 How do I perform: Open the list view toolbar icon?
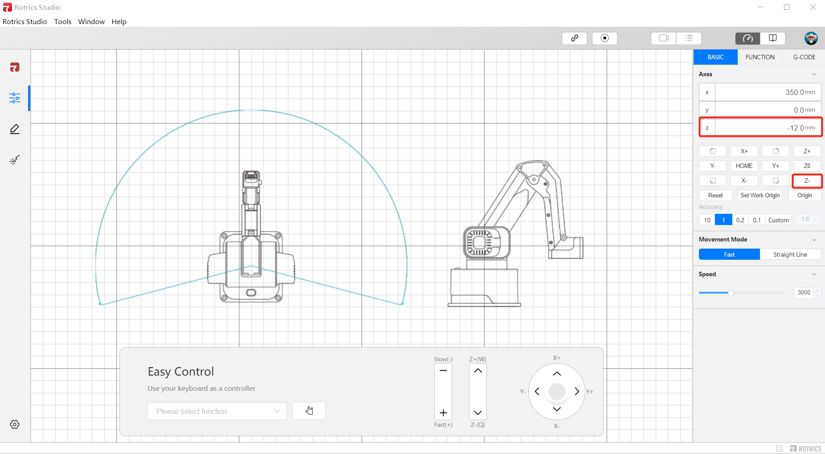689,38
